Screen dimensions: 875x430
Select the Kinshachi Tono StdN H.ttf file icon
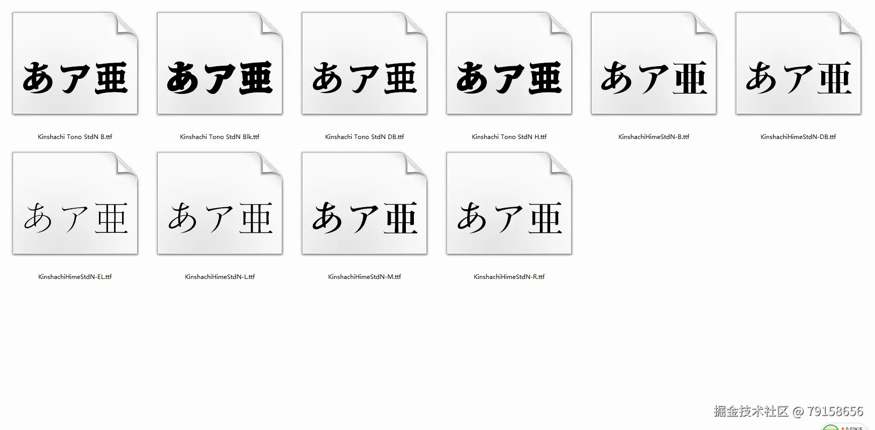509,64
